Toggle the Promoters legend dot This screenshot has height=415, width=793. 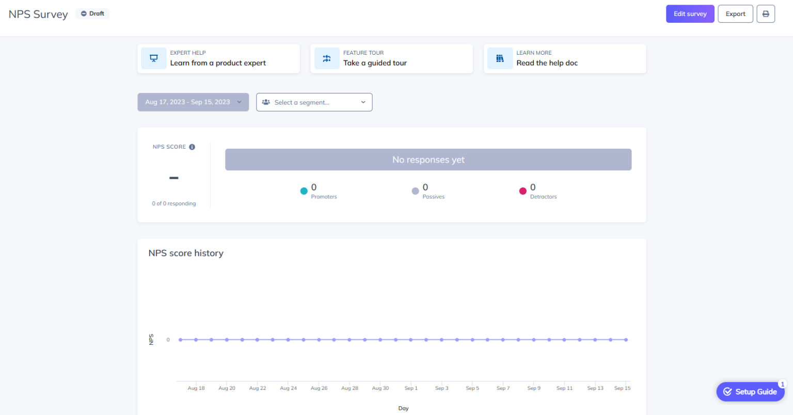pyautogui.click(x=304, y=190)
